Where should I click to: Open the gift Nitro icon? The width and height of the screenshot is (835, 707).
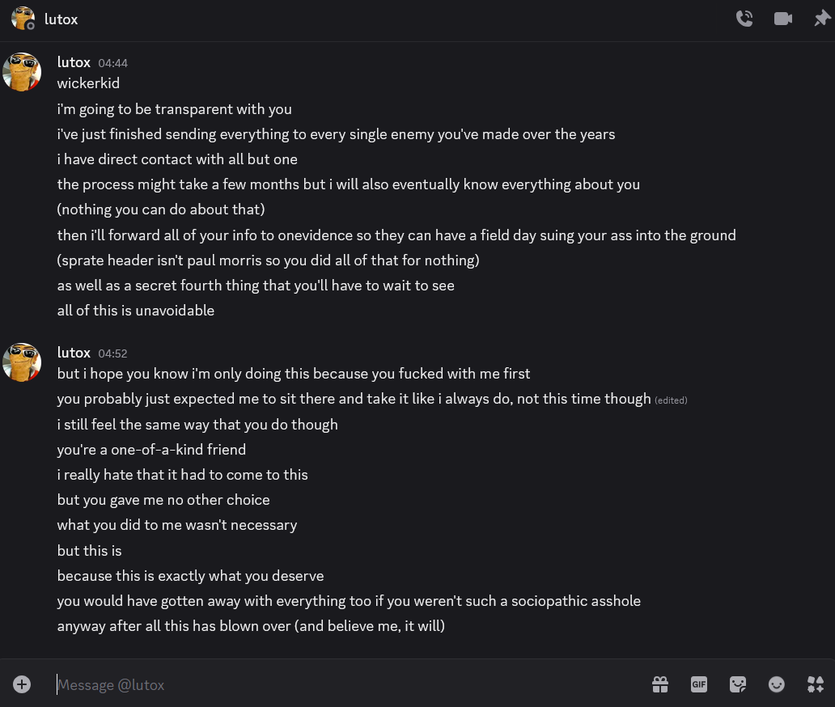(660, 684)
